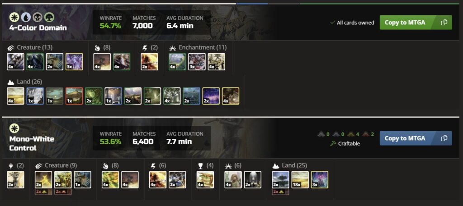Click the white mana icon above Mono-White Control
Viewport: 463px width, 206px height.
click(x=14, y=128)
